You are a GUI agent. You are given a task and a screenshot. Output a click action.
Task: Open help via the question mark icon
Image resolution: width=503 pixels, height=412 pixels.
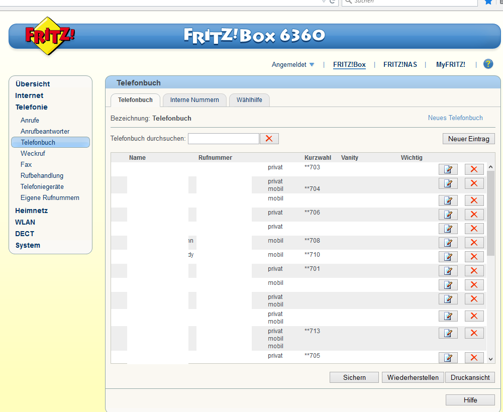(488, 64)
